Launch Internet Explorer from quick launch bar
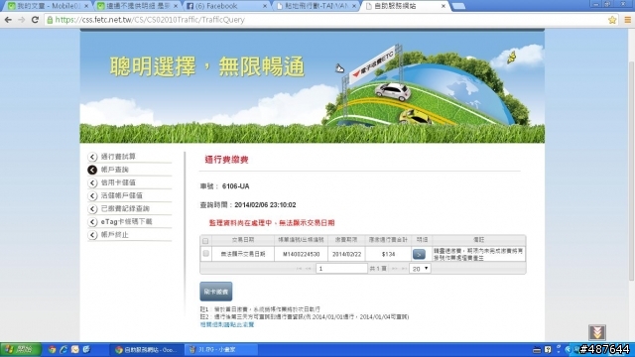The height and width of the screenshot is (357, 635). coord(63,349)
